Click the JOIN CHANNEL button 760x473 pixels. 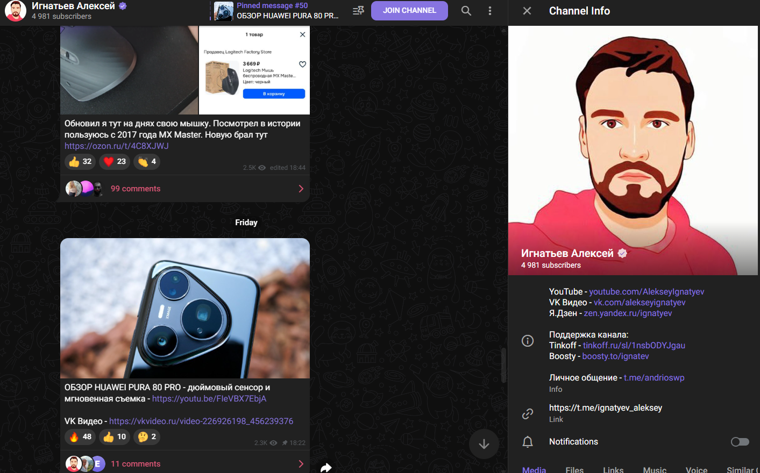point(409,10)
